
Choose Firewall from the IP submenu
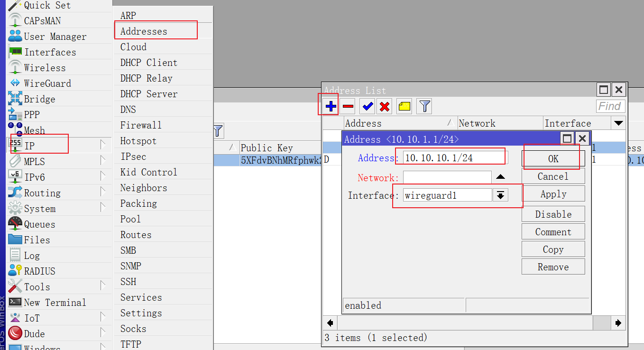coord(141,125)
